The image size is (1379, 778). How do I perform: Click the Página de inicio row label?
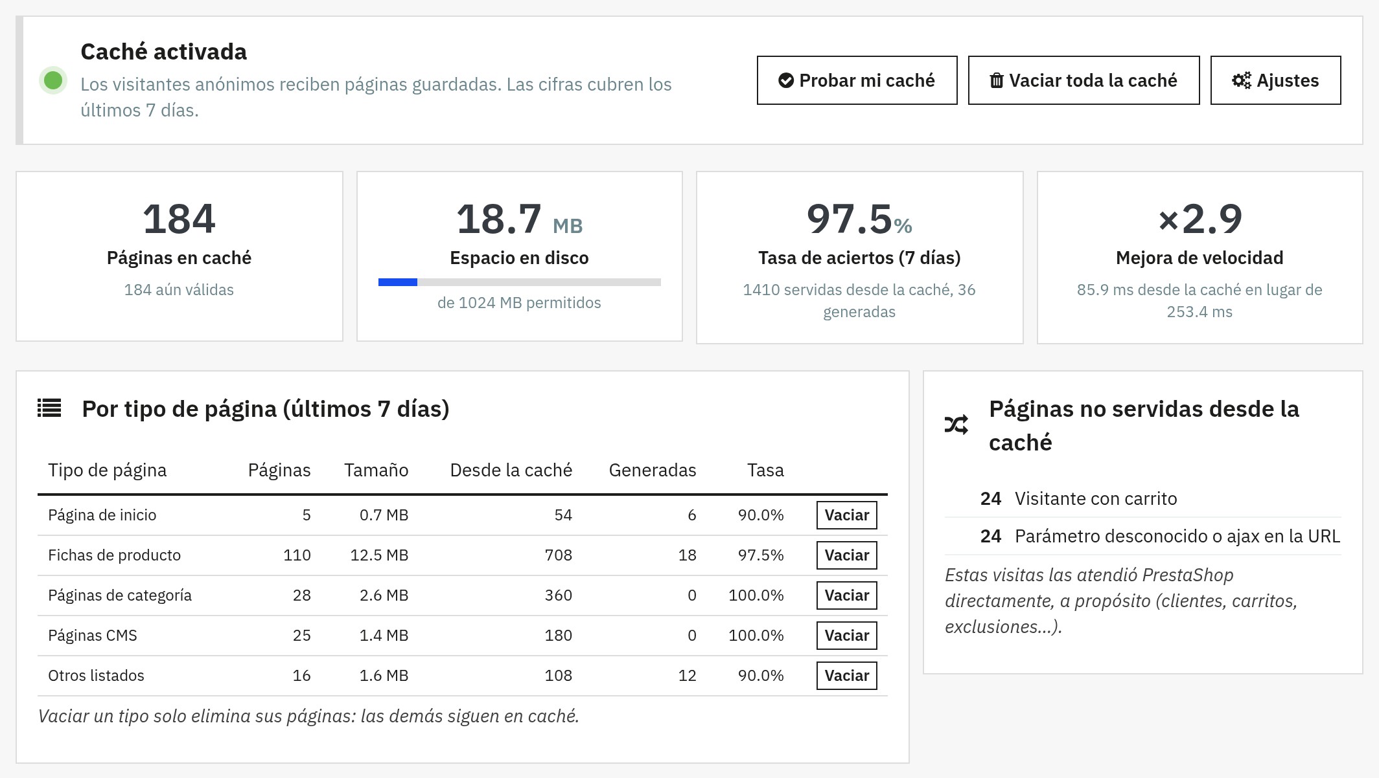102,515
